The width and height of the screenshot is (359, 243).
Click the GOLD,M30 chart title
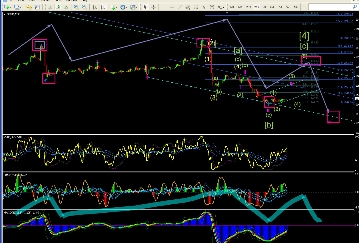point(14,14)
